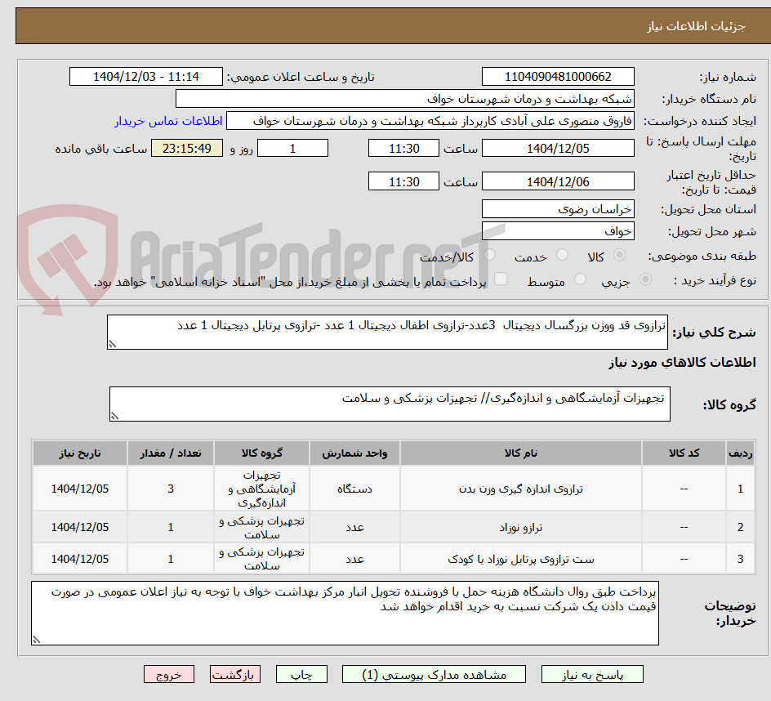Click the 'نام کالا' column header
This screenshot has width=771, height=701.
521,453
